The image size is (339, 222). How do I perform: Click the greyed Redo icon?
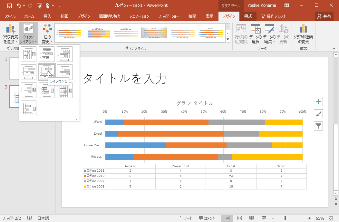(x=30, y=5)
